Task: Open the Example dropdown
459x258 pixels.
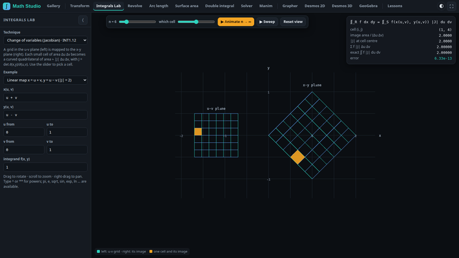Action: (45, 80)
